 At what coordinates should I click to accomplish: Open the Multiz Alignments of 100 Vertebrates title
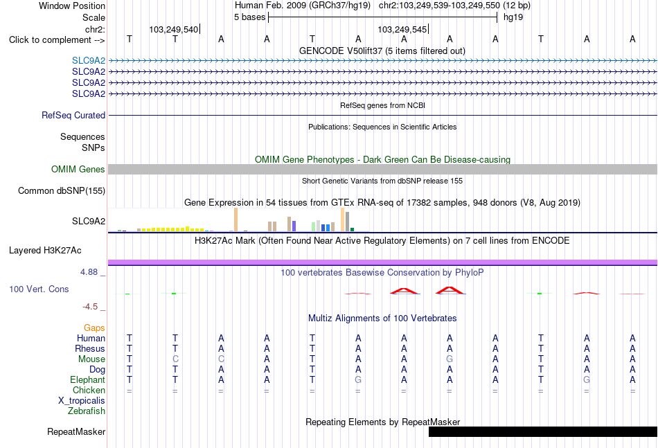tap(382, 319)
